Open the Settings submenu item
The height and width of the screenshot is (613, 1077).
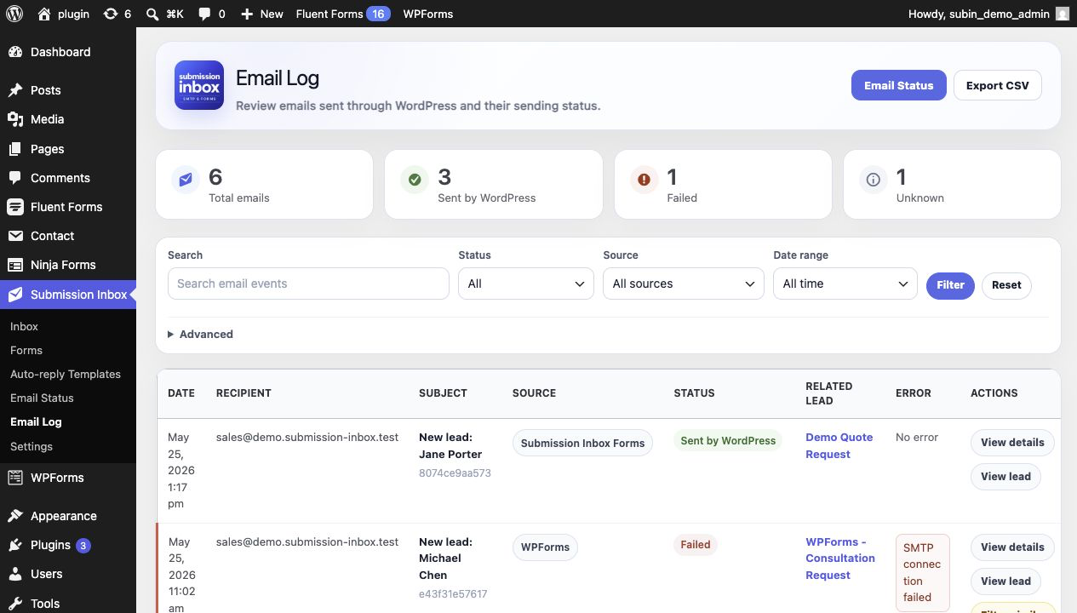(32, 446)
